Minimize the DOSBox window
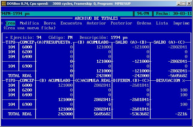 point(178,3)
